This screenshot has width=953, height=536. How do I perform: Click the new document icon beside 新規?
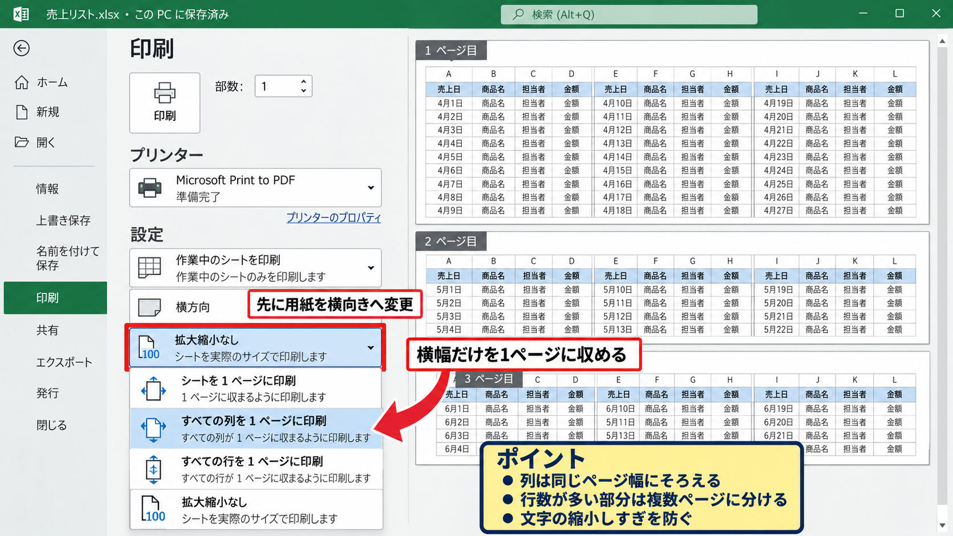click(22, 112)
